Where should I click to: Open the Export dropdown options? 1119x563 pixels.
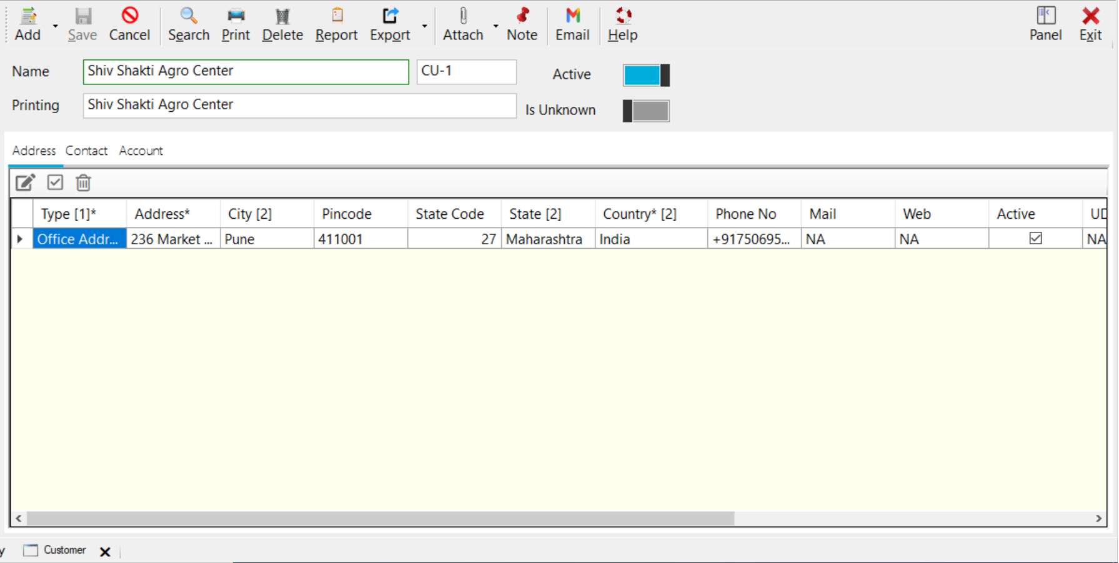(424, 26)
